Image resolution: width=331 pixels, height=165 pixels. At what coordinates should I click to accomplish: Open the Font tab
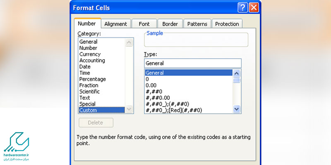144,24
